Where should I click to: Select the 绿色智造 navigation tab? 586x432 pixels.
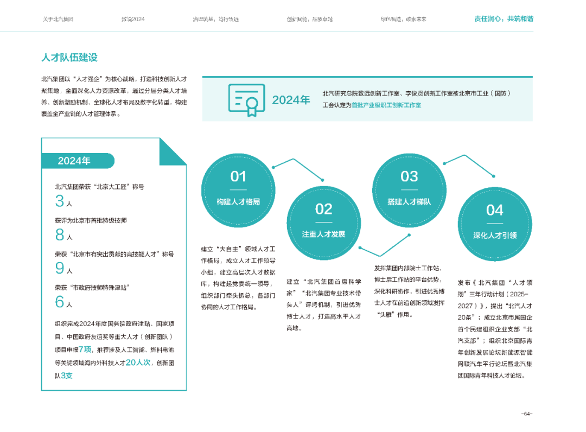403,19
